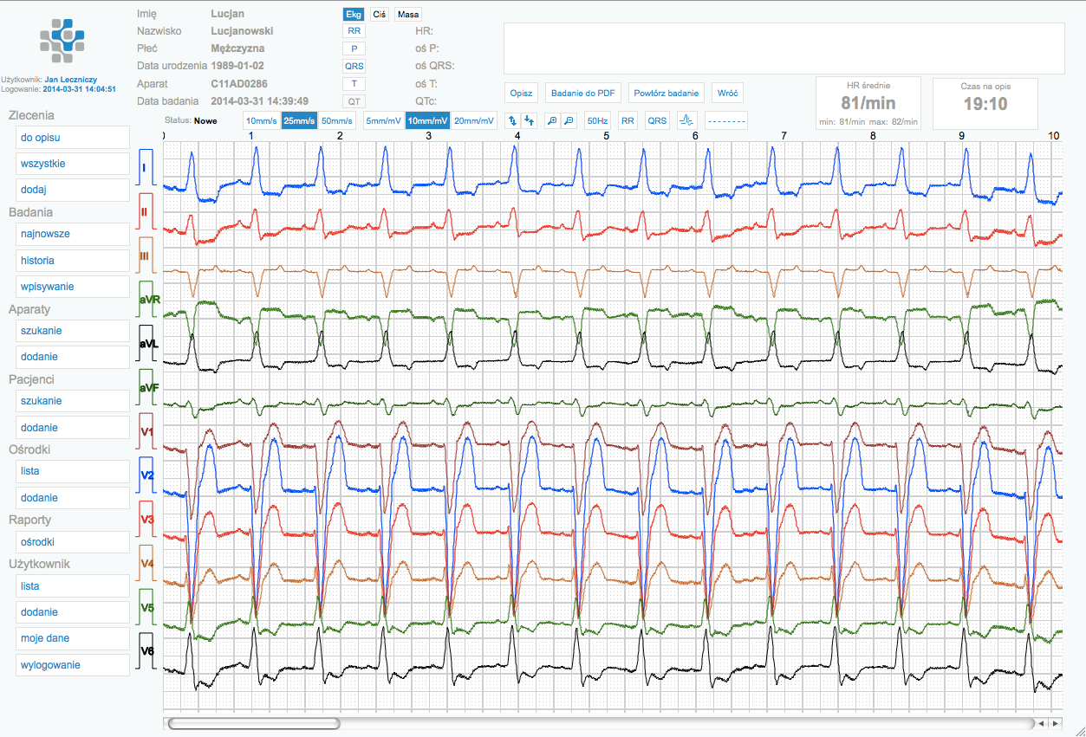Click the dashed line style button
Viewport: 1086px width, 737px height.
[x=726, y=121]
